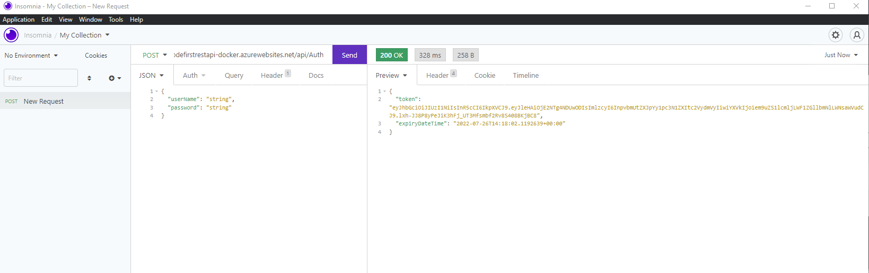Switch to the request Header tab
Screen dimensions: 869x273
coord(275,75)
